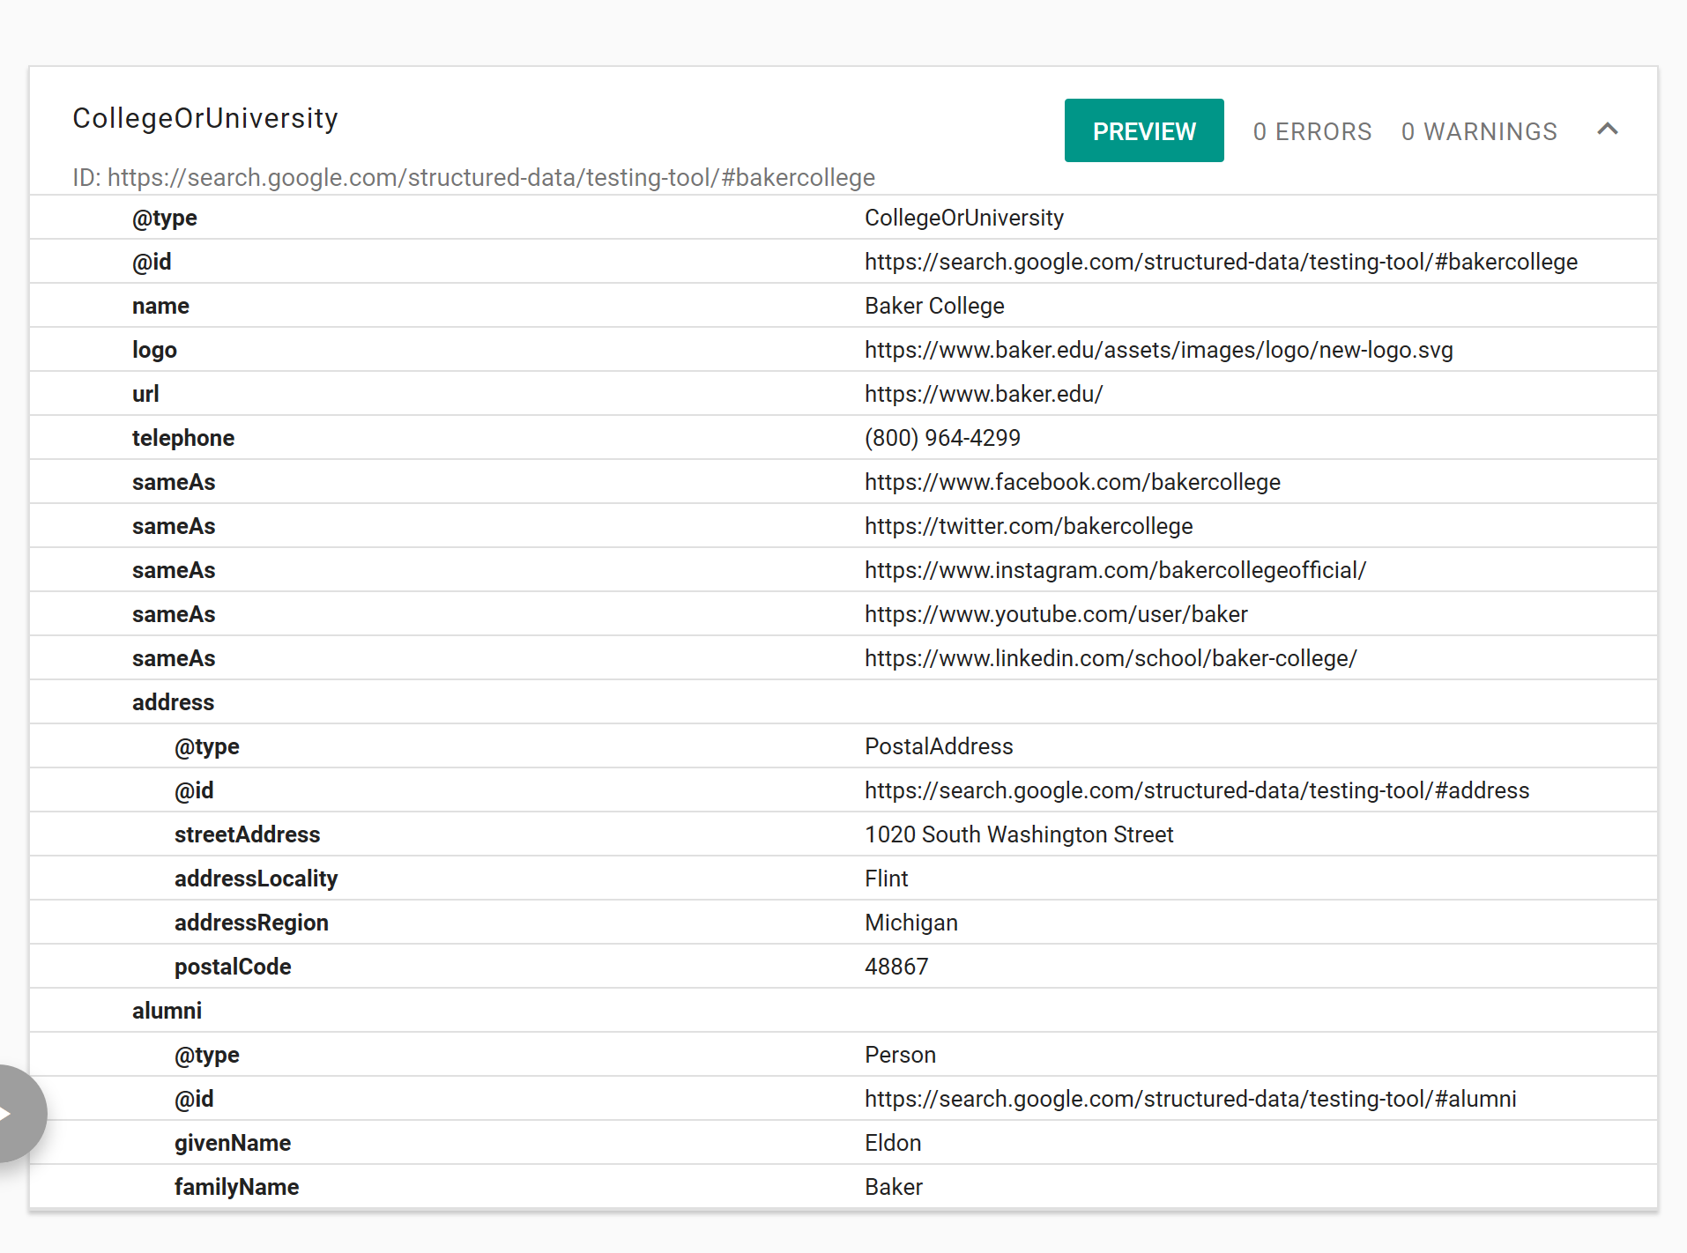This screenshot has width=1687, height=1253.
Task: Click the top-level @type value CollegeOrUniversity
Action: pos(963,218)
